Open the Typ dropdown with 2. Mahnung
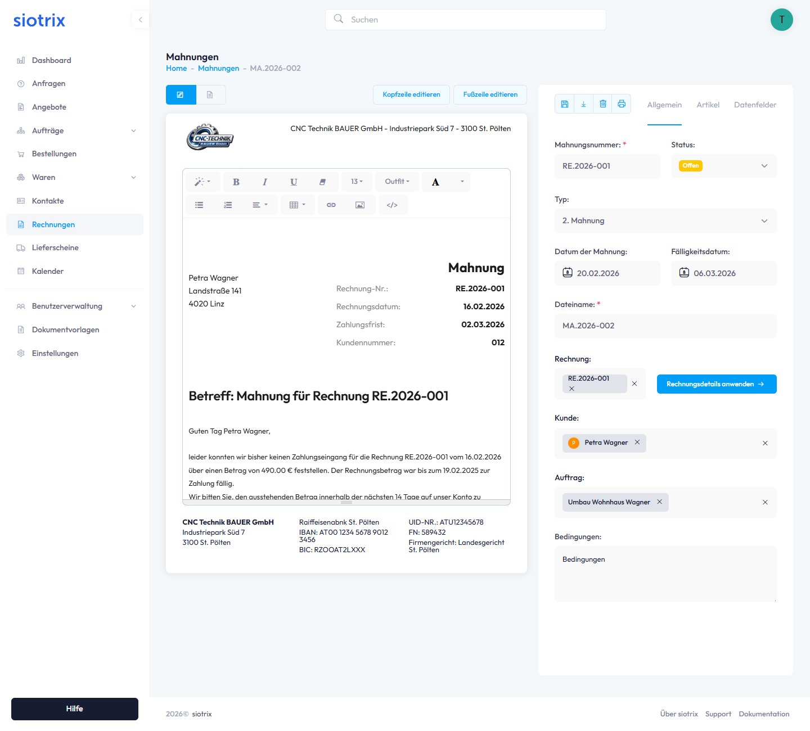810x731 pixels. point(665,221)
